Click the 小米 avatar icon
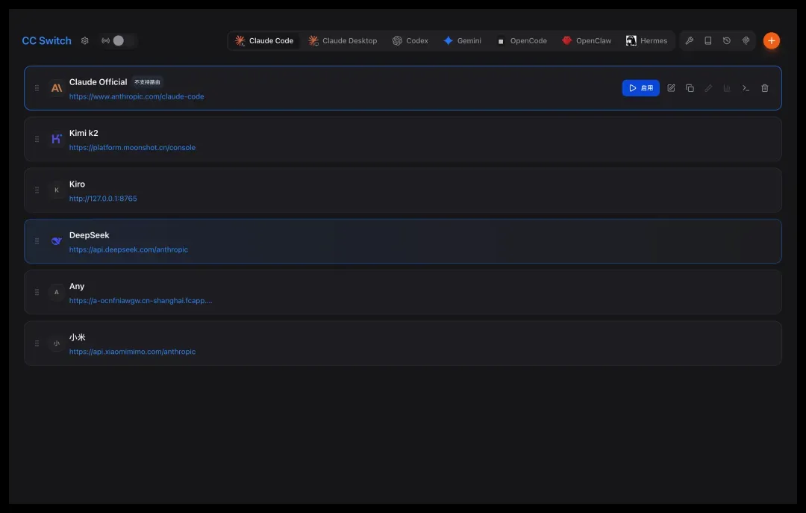Screen dimensions: 806x513 click(57, 343)
